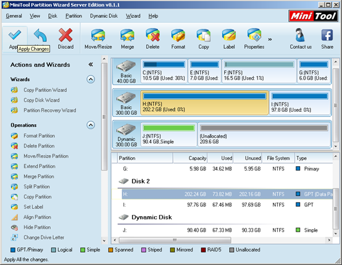
Task: Select the J: row in partition list
Action: tap(222, 230)
